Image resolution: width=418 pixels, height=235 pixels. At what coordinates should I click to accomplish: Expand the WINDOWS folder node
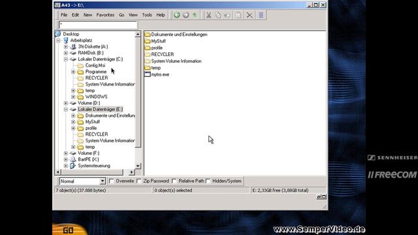tap(73, 97)
